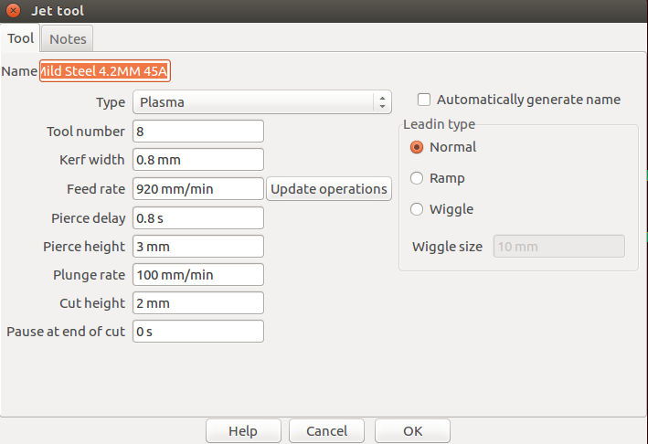Close the Jet tool dialog
Viewport: 648px width, 444px height.
click(13, 10)
